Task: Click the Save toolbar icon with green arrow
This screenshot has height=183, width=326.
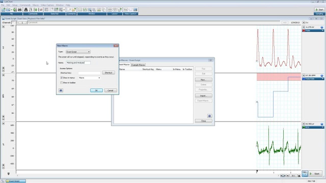Action: (15, 10)
